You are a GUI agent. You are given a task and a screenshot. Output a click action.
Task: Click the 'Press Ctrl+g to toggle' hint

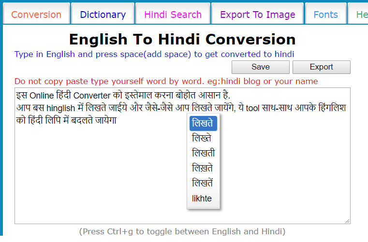pyautogui.click(x=182, y=231)
